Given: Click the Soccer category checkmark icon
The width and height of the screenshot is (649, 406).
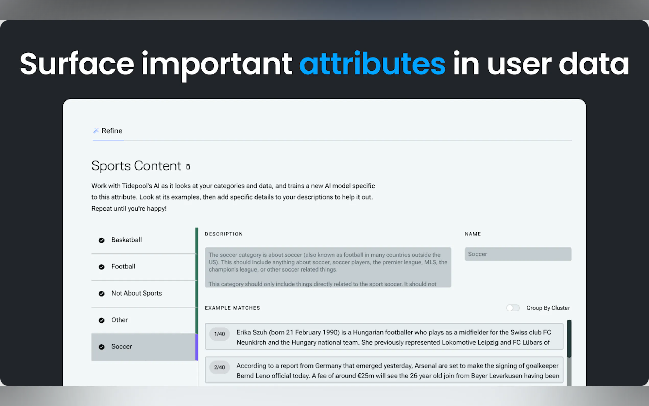Looking at the screenshot, I should pos(101,347).
